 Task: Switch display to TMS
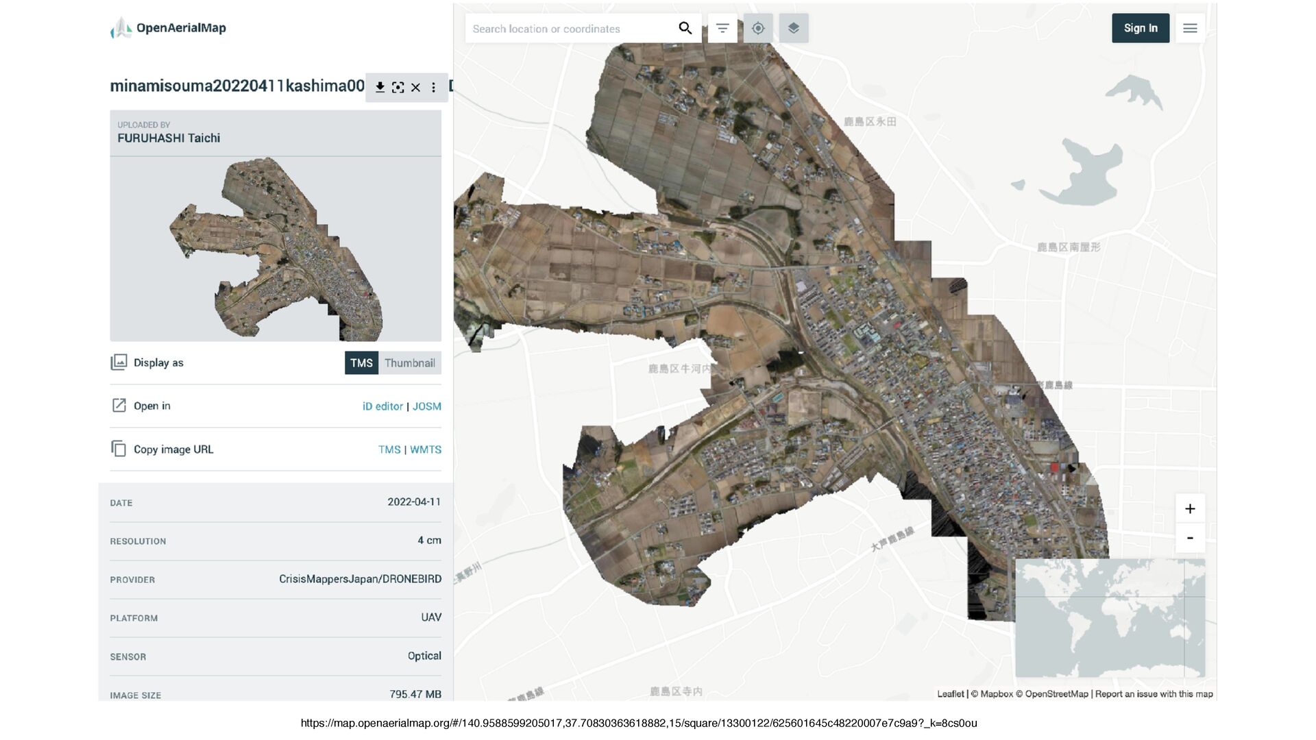click(x=361, y=363)
